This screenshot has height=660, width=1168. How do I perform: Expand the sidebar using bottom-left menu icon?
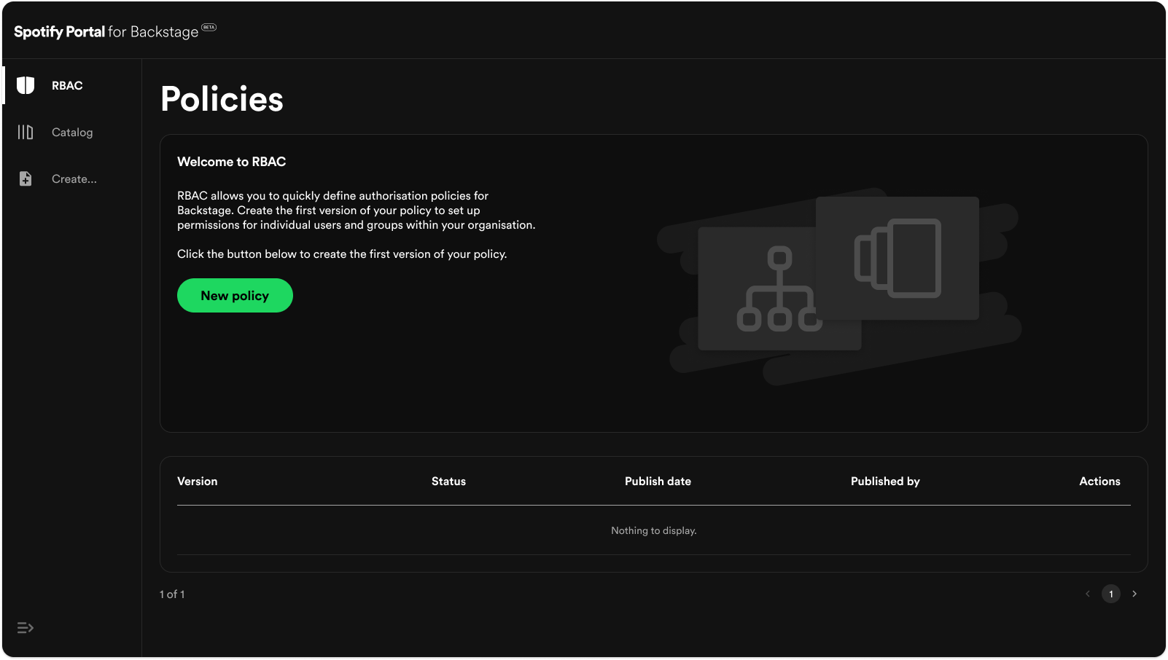pos(26,628)
